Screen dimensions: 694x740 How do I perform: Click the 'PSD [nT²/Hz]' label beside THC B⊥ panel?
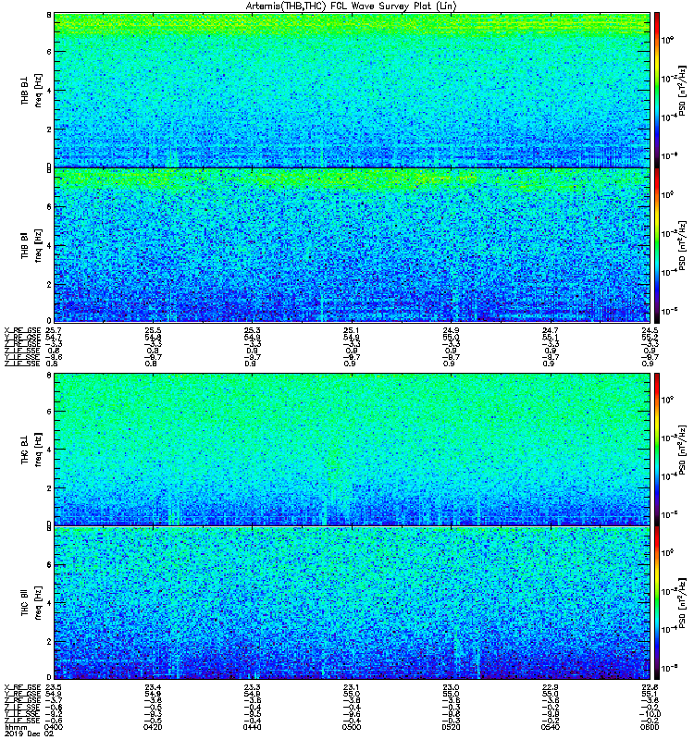(x=682, y=450)
